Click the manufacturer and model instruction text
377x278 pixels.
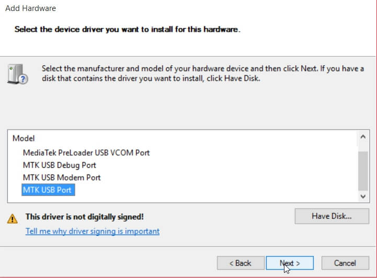coord(203,73)
